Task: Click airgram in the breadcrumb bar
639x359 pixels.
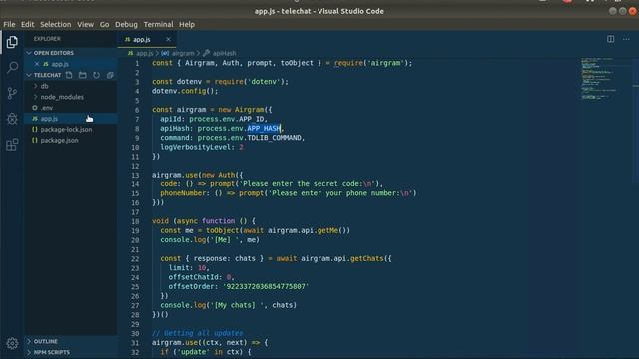Action: pos(183,53)
